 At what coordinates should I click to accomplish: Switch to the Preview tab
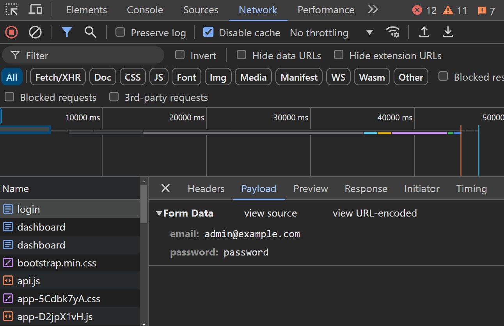311,189
